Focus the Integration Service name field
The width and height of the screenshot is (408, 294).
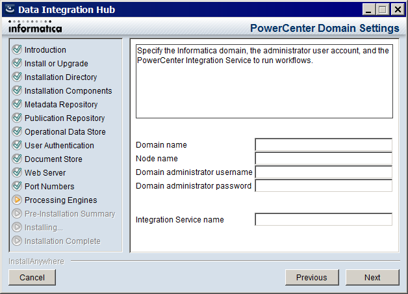pos(324,219)
